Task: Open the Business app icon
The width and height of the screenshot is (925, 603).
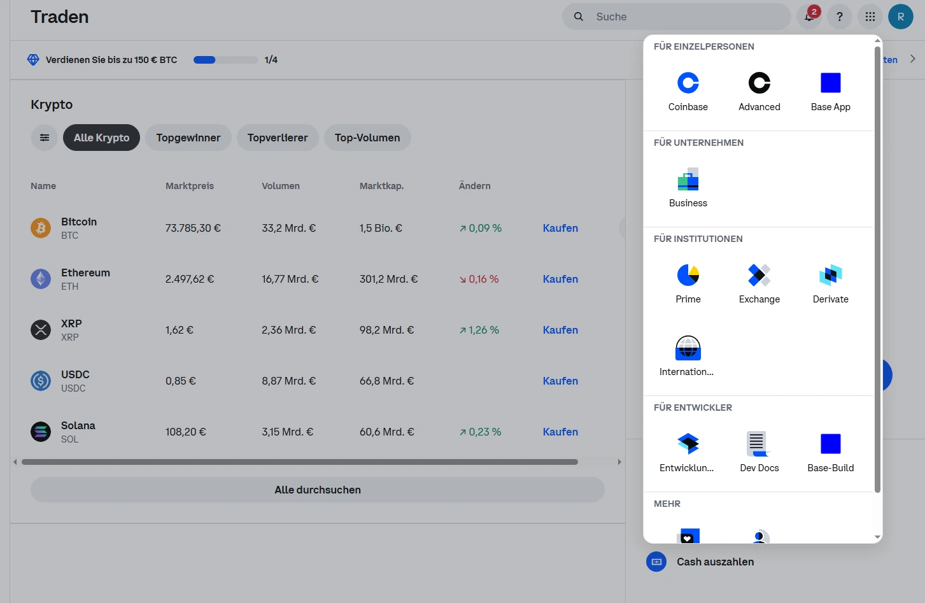Action: [688, 179]
